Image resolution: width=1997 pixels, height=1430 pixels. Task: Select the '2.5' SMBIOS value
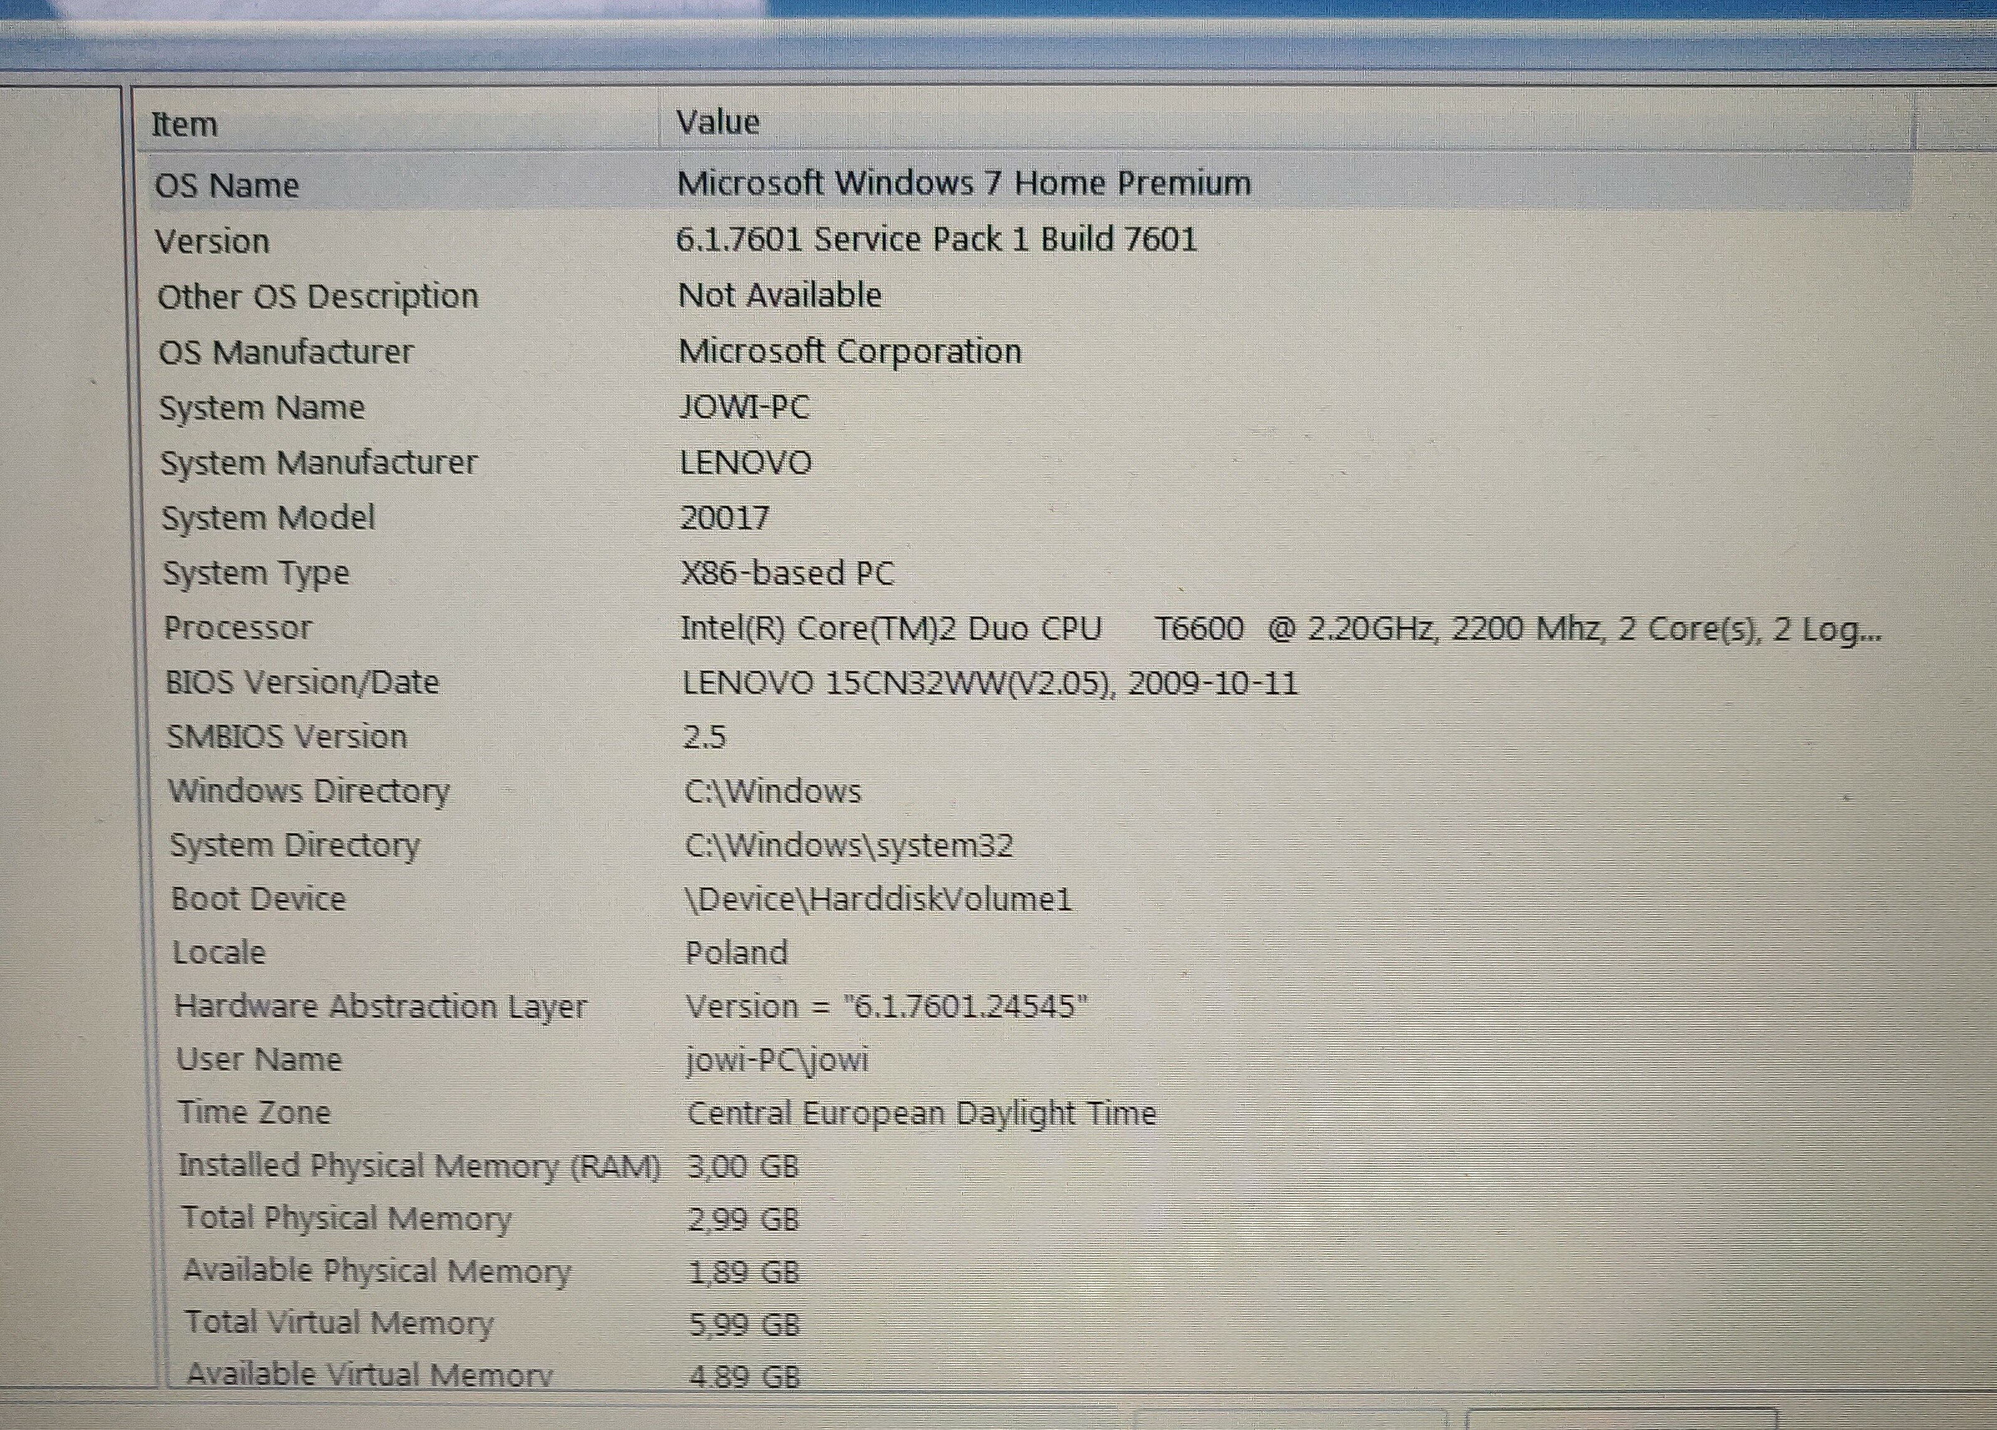[704, 737]
